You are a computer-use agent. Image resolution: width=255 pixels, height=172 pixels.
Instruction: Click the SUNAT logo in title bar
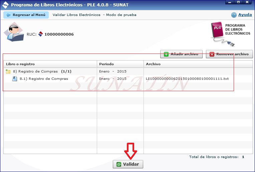click(x=5, y=5)
